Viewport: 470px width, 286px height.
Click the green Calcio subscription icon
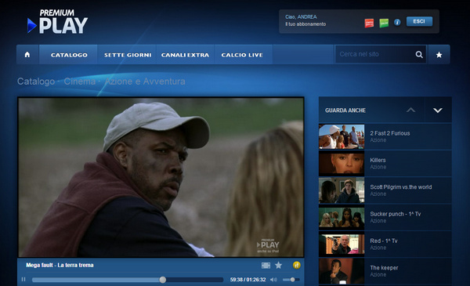click(x=384, y=23)
